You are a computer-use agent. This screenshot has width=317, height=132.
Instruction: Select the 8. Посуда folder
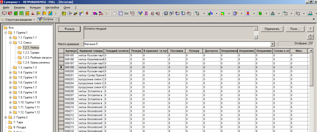[19, 127]
